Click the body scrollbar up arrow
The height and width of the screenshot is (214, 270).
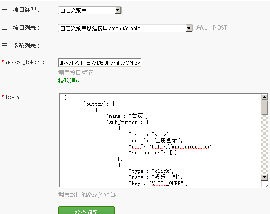(x=265, y=97)
